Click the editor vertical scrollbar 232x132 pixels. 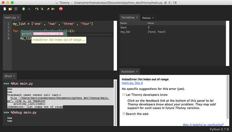point(115,45)
